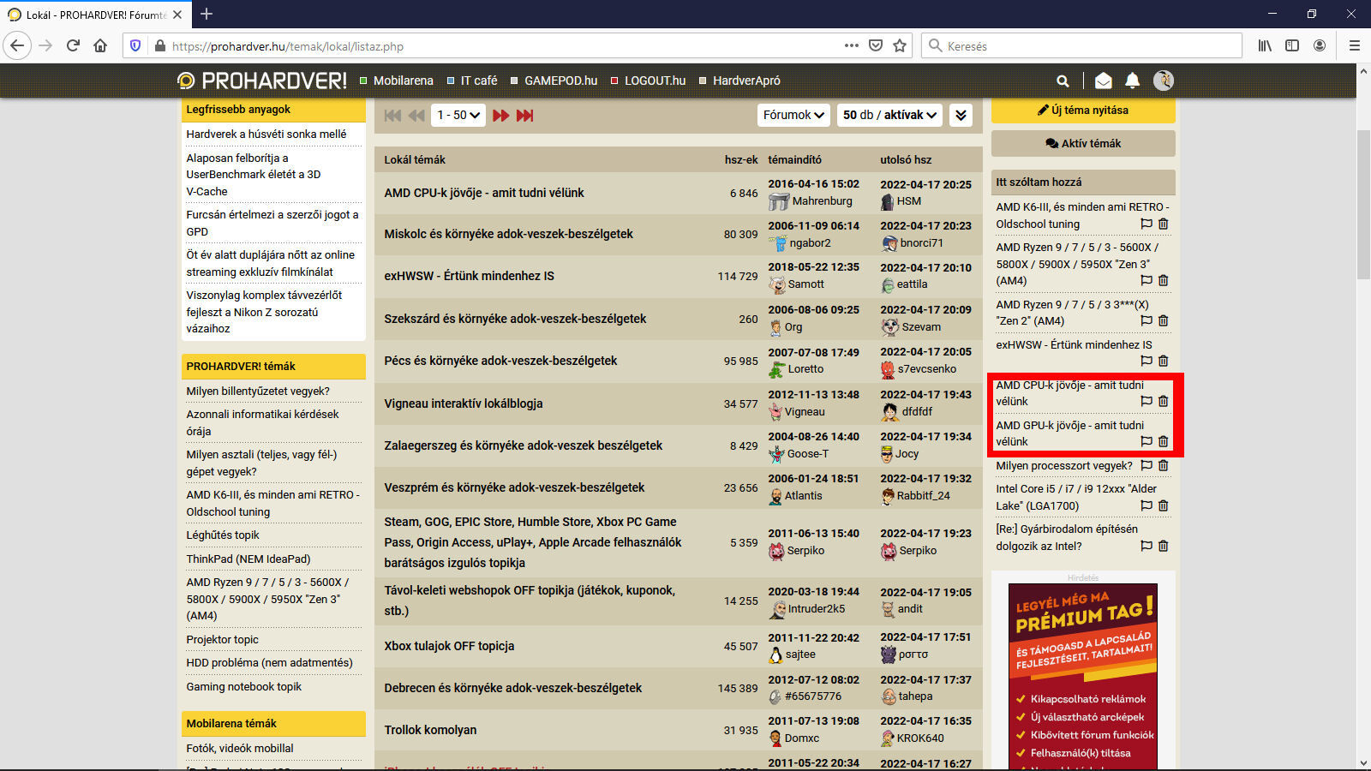Delete Milyen processzort vegyek? from list
This screenshot has height=771, width=1371.
[x=1164, y=465]
